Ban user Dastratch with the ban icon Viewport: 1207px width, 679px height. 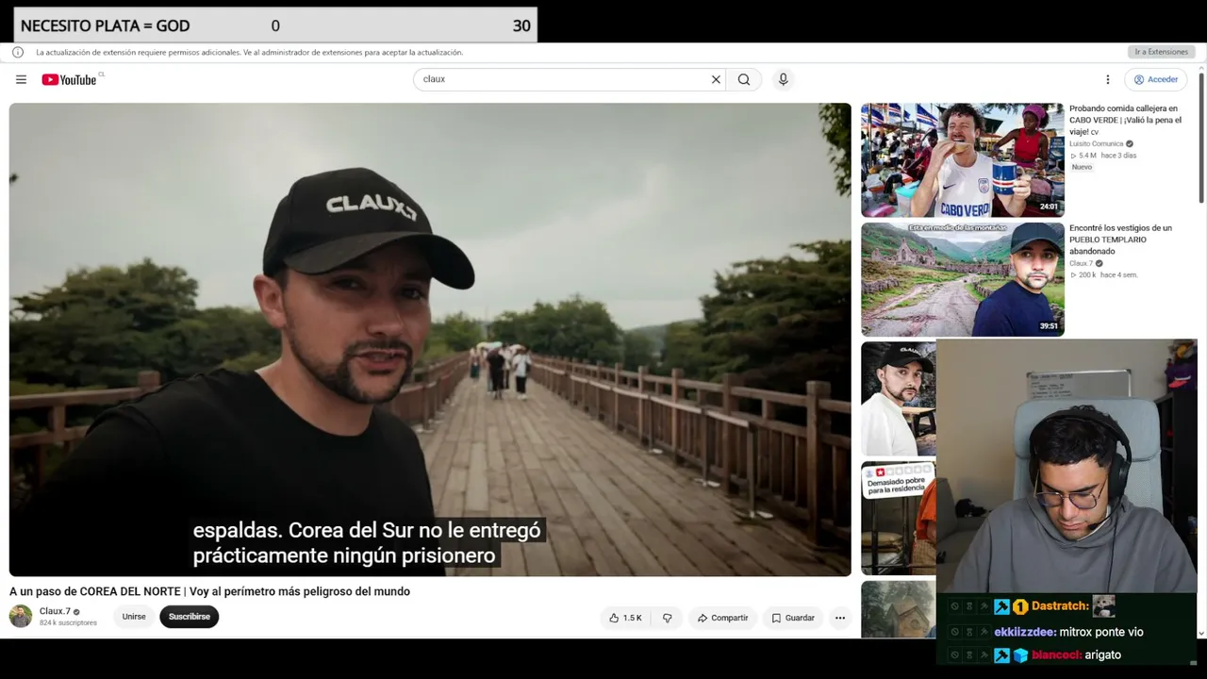(954, 607)
